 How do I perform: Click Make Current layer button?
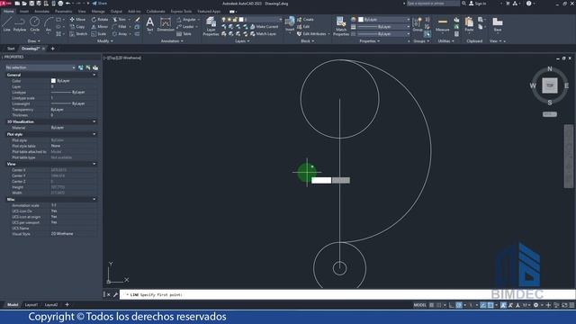click(x=264, y=27)
